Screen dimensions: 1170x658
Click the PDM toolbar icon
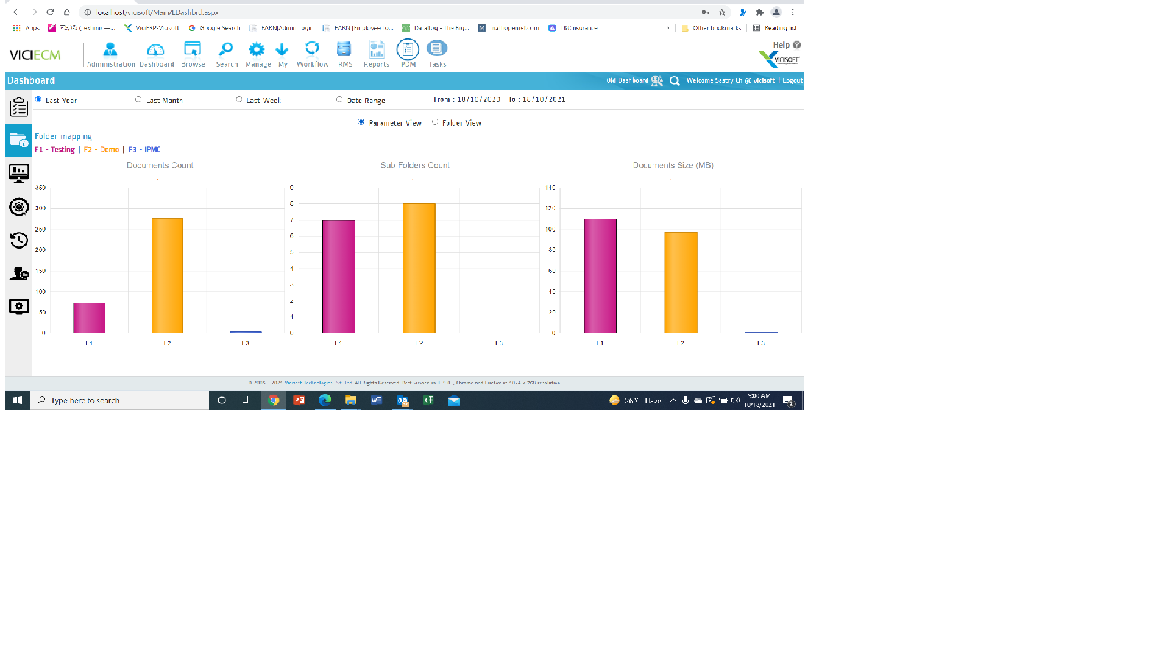[x=408, y=54]
